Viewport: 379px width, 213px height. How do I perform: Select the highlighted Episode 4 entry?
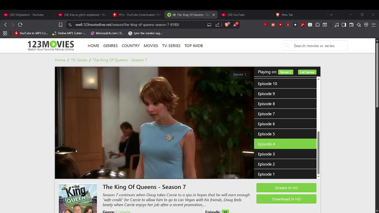pyautogui.click(x=285, y=144)
